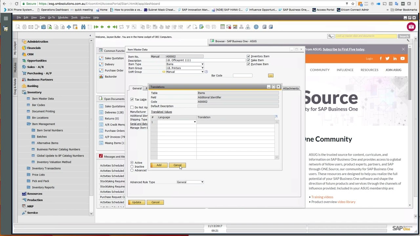Click the ASUG YouTube icon
420x236 pixels.
(402, 59)
